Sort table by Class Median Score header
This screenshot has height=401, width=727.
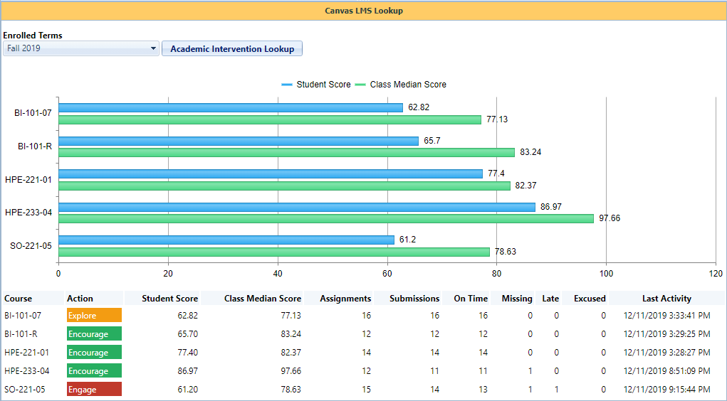coord(262,299)
